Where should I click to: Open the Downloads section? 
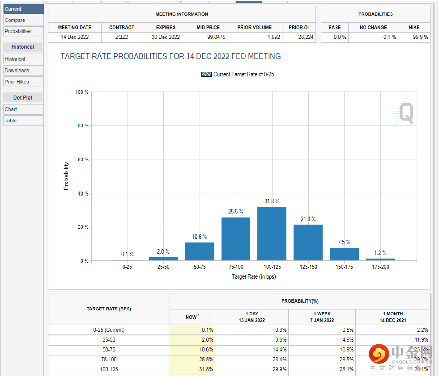coord(23,71)
